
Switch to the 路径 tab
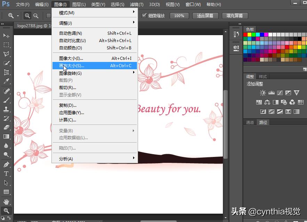click(263, 122)
